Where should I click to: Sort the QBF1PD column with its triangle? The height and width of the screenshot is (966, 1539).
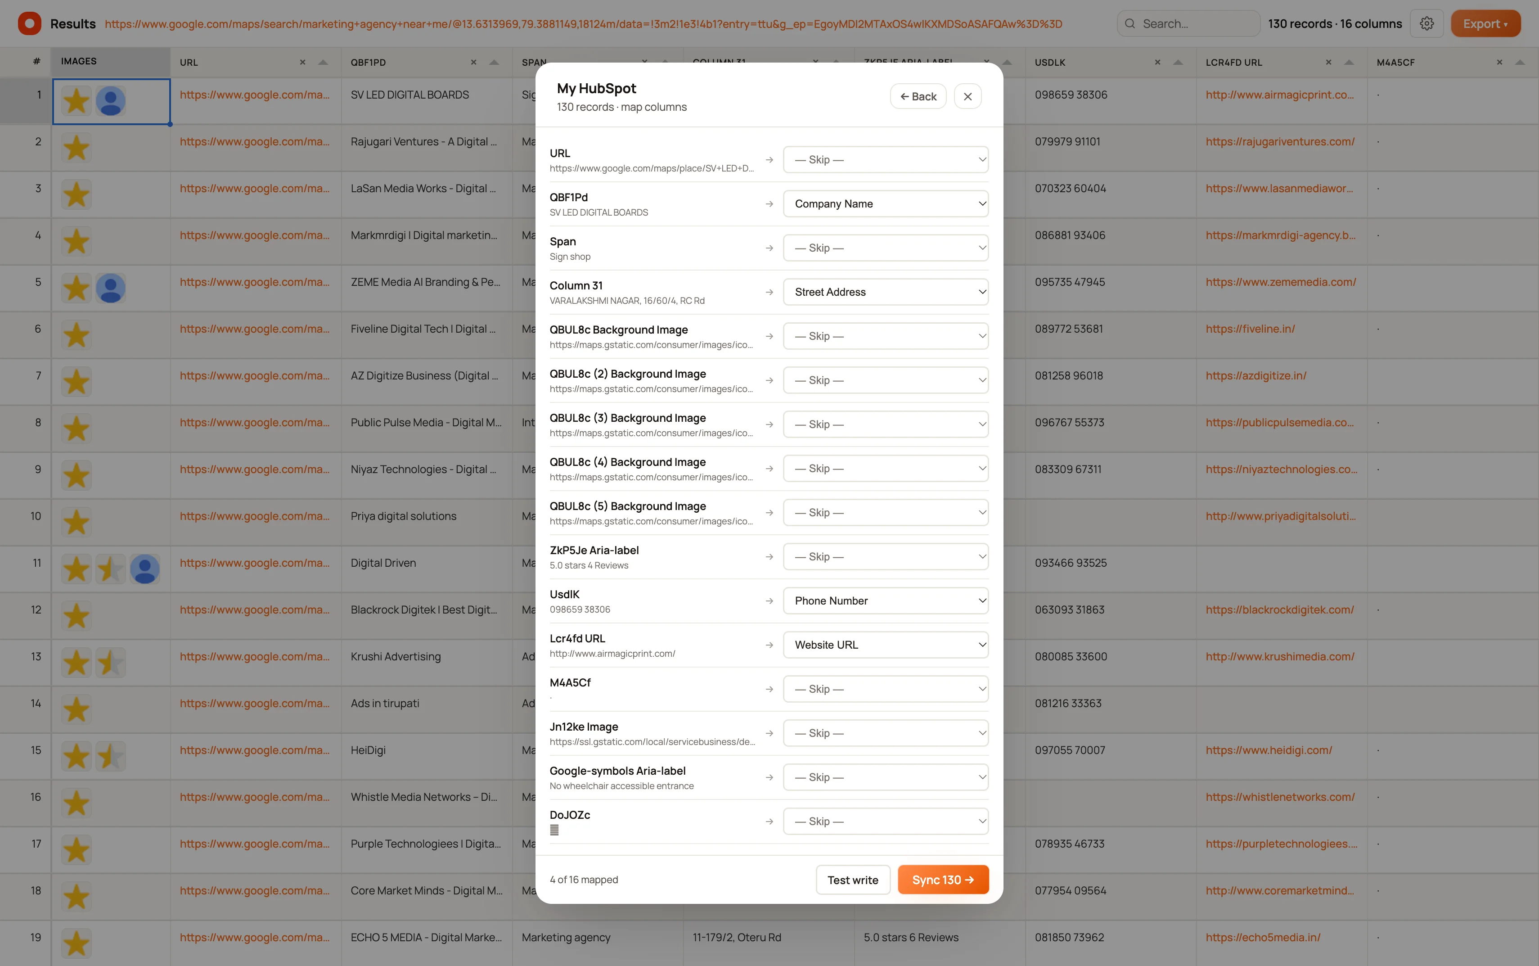(494, 62)
